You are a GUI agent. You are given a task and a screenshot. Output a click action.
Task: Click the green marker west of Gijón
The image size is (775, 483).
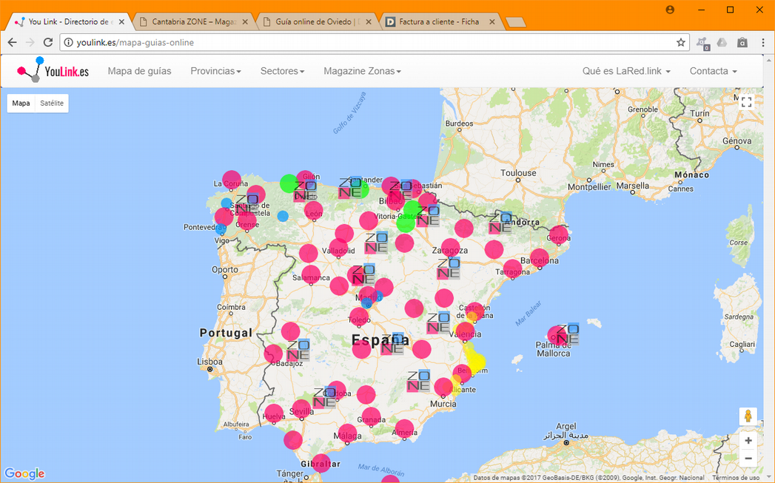[289, 183]
